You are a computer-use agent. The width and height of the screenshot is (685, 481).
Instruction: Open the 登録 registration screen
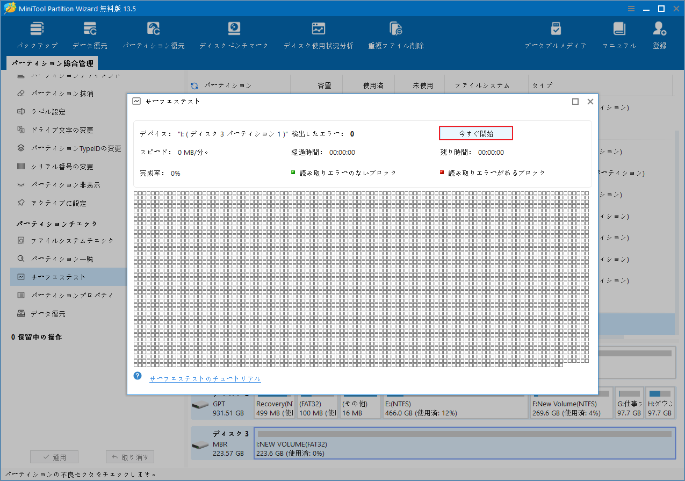tap(659, 34)
